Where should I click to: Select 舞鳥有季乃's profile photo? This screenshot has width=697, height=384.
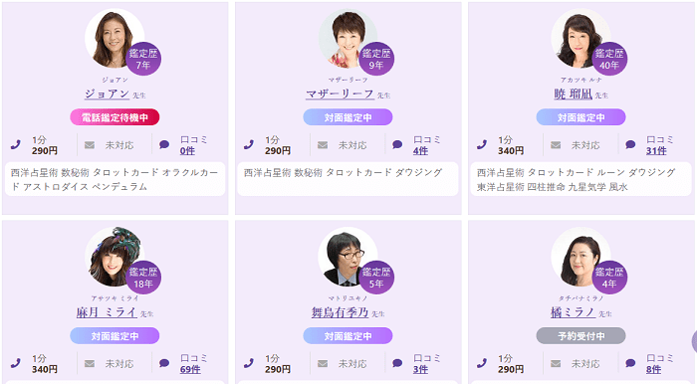click(348, 257)
